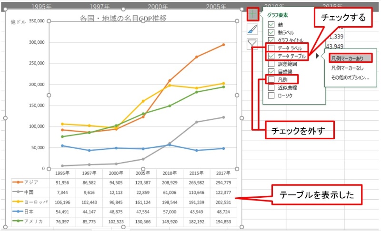381x231 pixels.
Task: Open その他のオプション... from the submenu
Action: (350, 77)
